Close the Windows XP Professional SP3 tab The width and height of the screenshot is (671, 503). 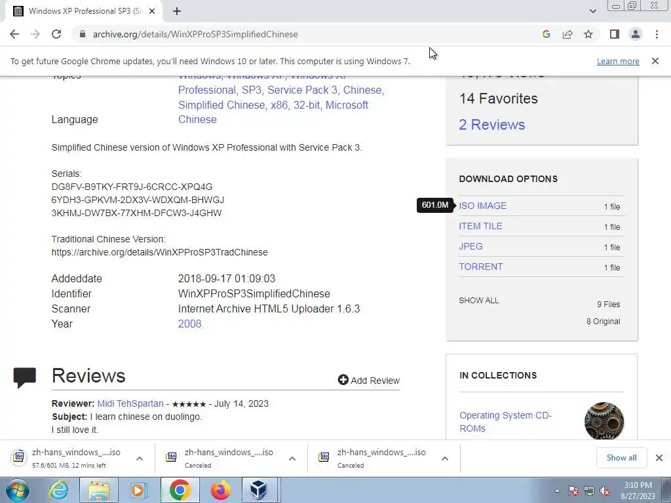pos(152,12)
